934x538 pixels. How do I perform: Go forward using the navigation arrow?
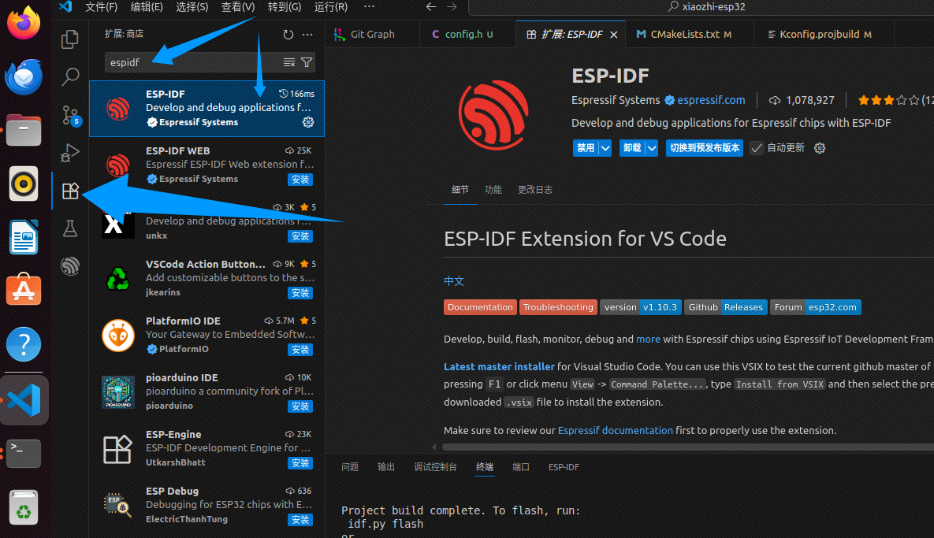(x=452, y=6)
